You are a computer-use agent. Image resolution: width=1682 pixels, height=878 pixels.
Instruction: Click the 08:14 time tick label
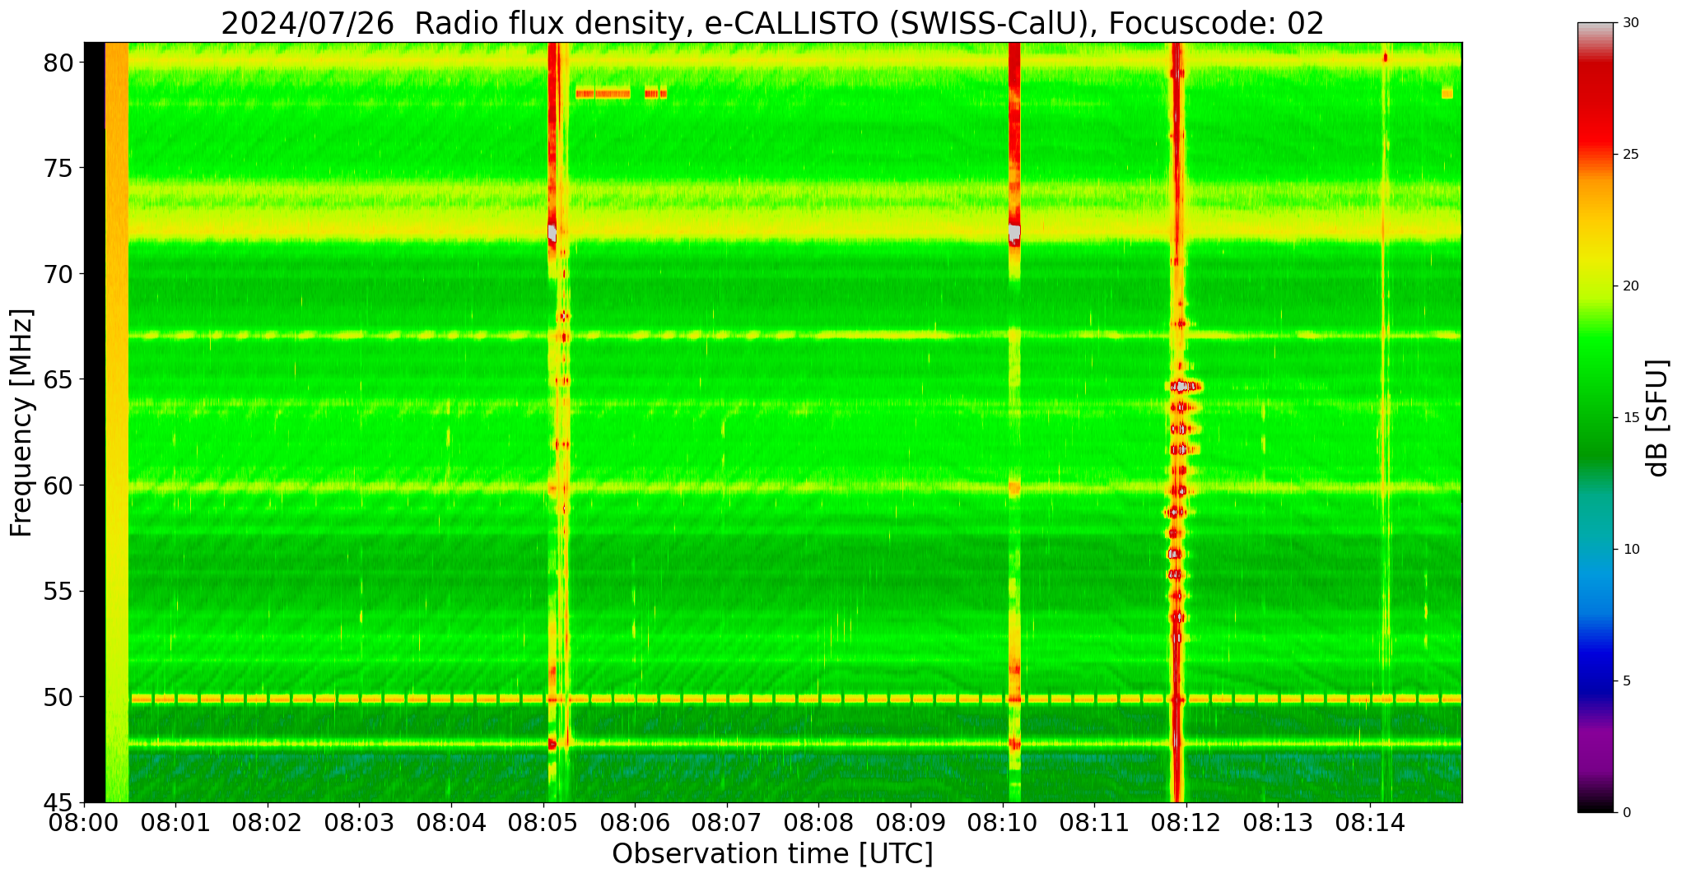click(1370, 823)
